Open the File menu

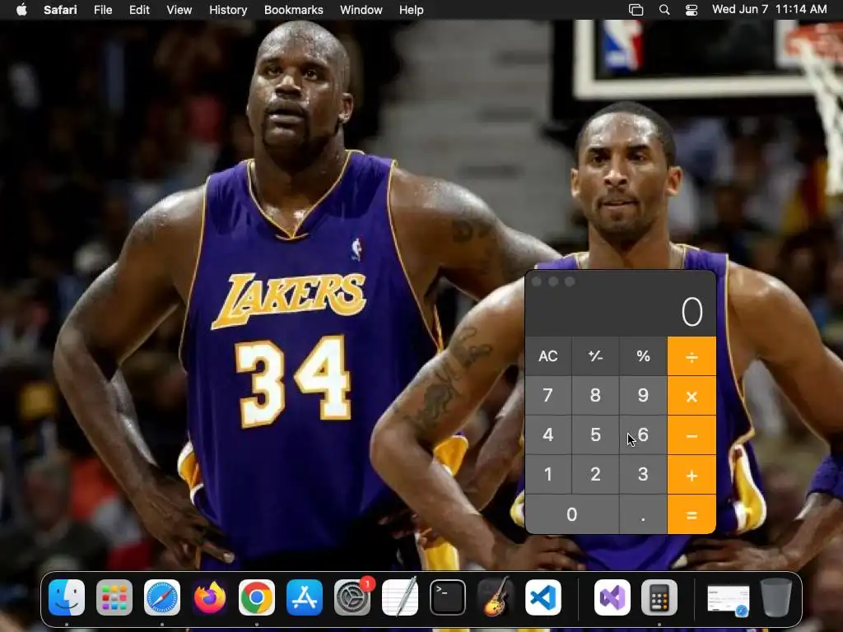pyautogui.click(x=103, y=10)
